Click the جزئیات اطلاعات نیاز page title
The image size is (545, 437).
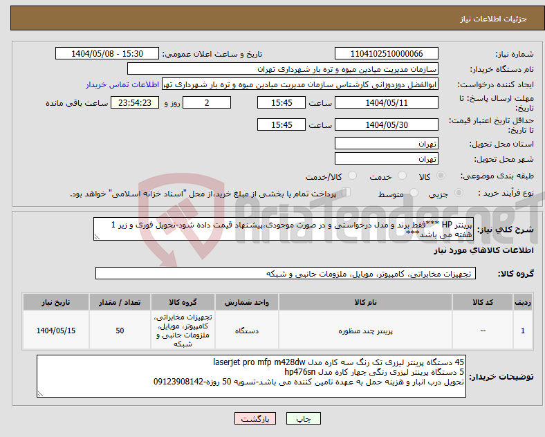(494, 19)
